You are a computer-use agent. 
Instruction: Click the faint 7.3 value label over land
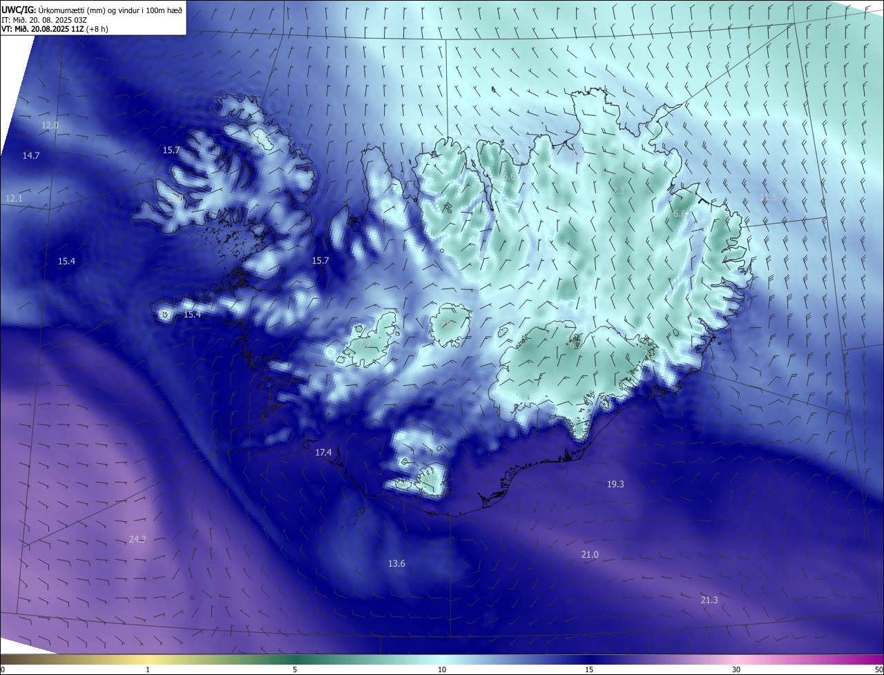(618, 190)
